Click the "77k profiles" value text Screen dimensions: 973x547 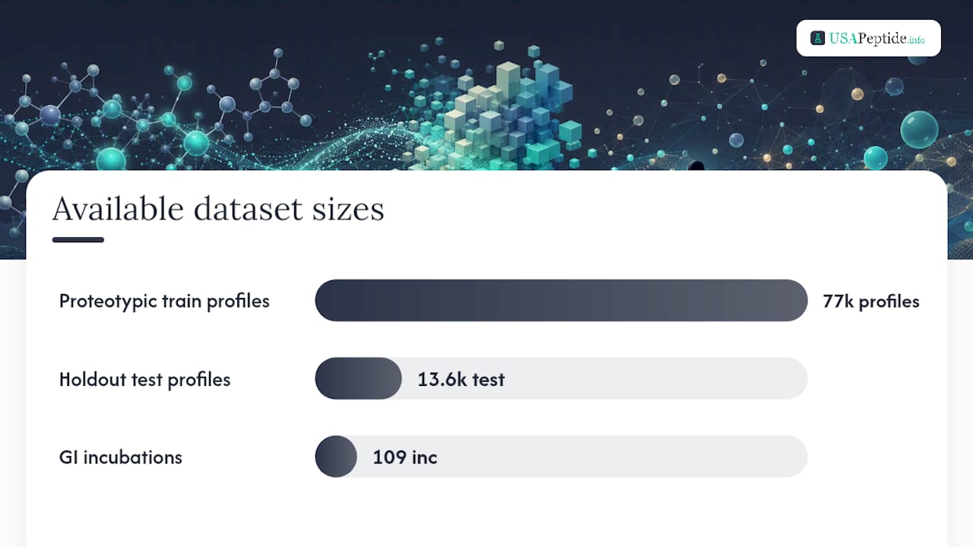871,301
